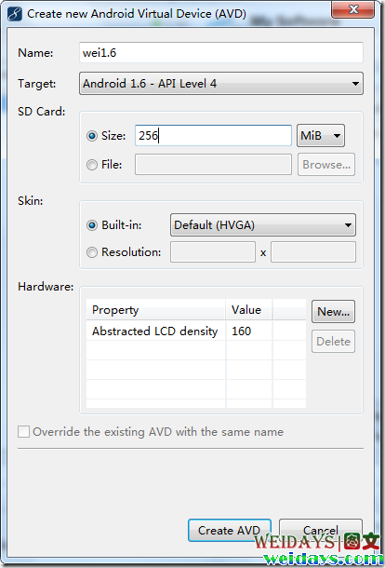385x568 pixels.
Task: Close the Create new AVD dialog
Action: 353,9
